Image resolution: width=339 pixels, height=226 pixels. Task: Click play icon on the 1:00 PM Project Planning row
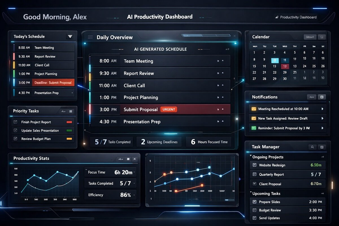[x=218, y=97]
